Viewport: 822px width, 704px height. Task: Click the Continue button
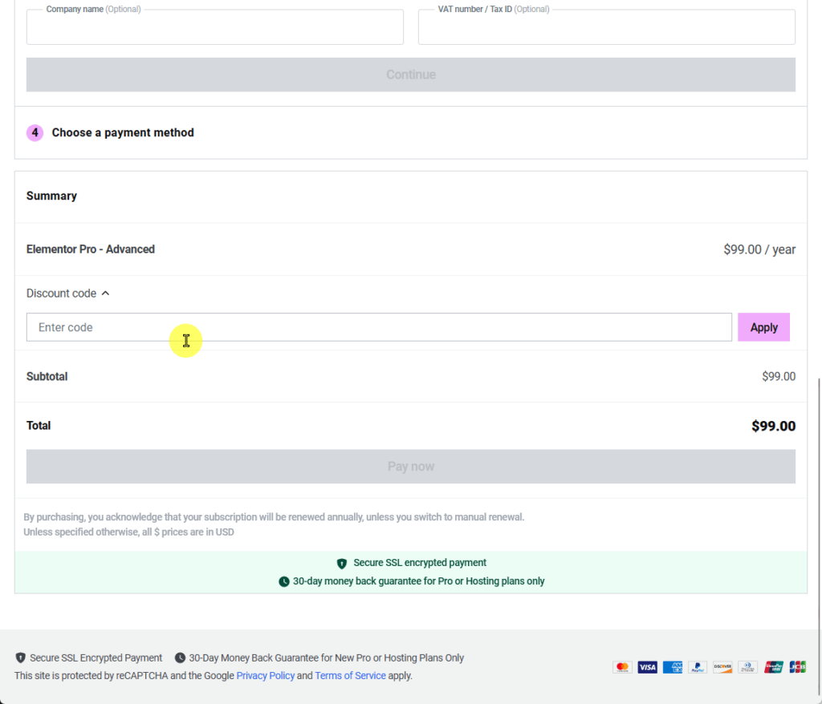(x=411, y=75)
